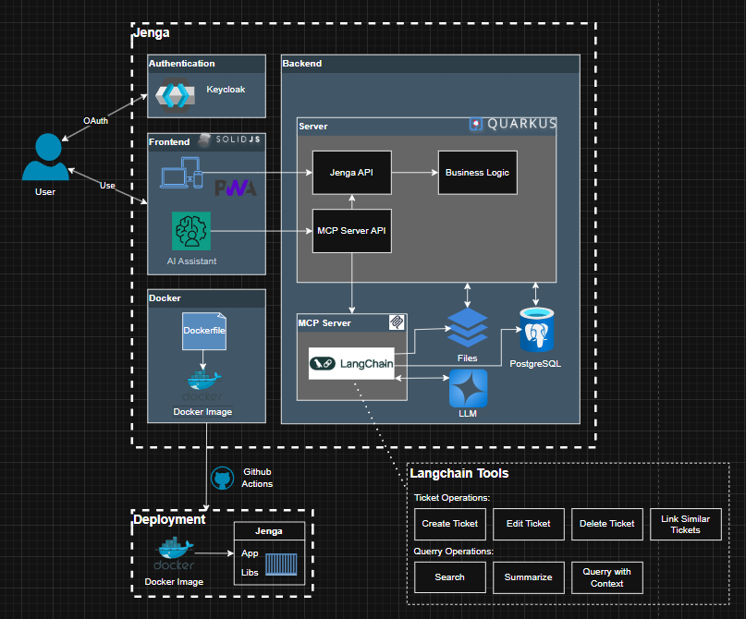The width and height of the screenshot is (746, 619).
Task: Click the PWA logo in Frontend
Action: click(236, 188)
